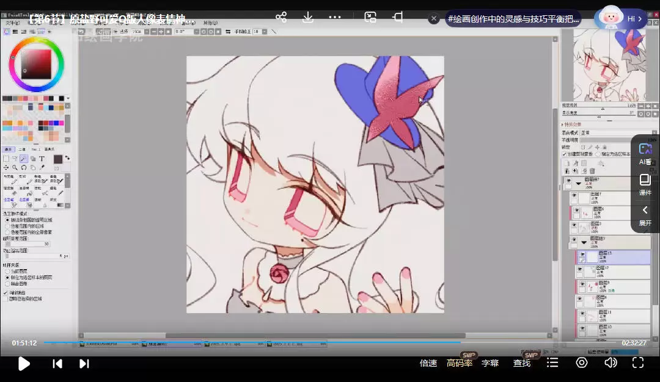Click the rotate screen icon in top bar
Image resolution: width=660 pixels, height=382 pixels.
(397, 17)
